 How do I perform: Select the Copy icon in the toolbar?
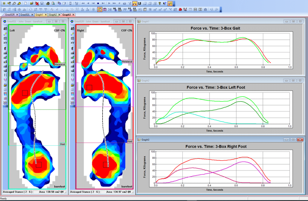60,3
